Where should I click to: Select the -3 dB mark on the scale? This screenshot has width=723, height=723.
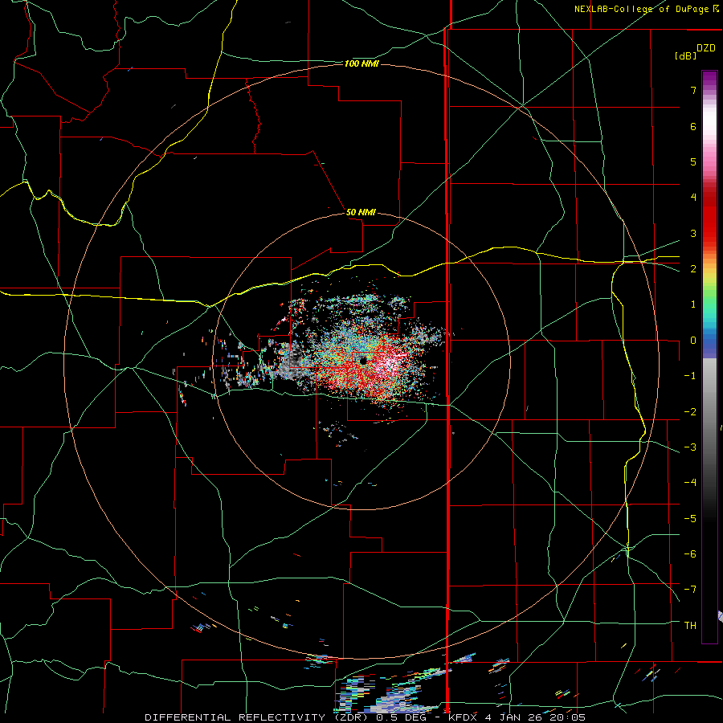[690, 447]
